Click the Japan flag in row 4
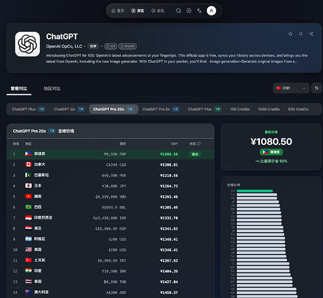 coord(29,185)
